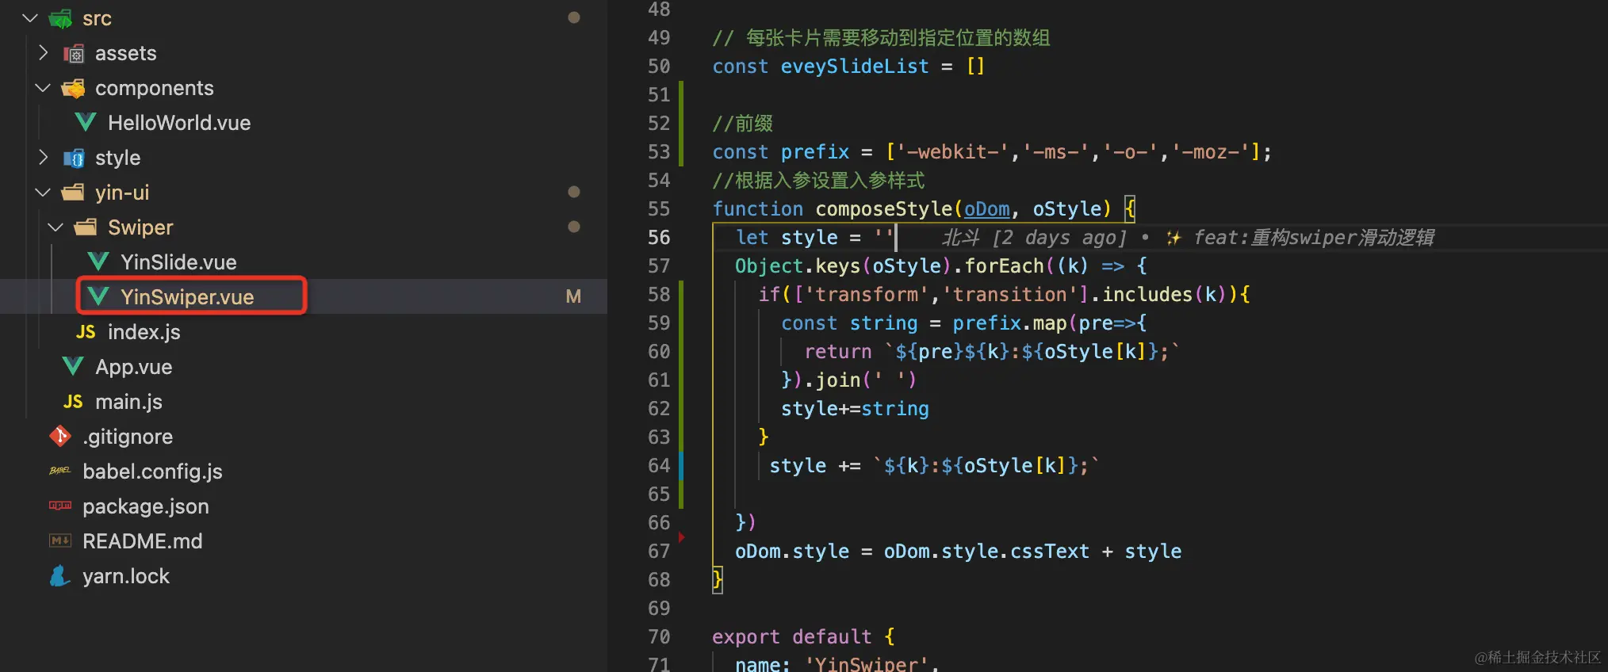Open package.json file

click(146, 506)
